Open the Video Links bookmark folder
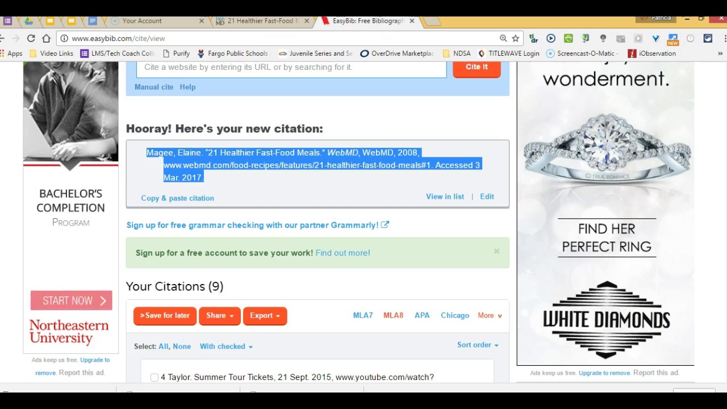 tap(51, 53)
